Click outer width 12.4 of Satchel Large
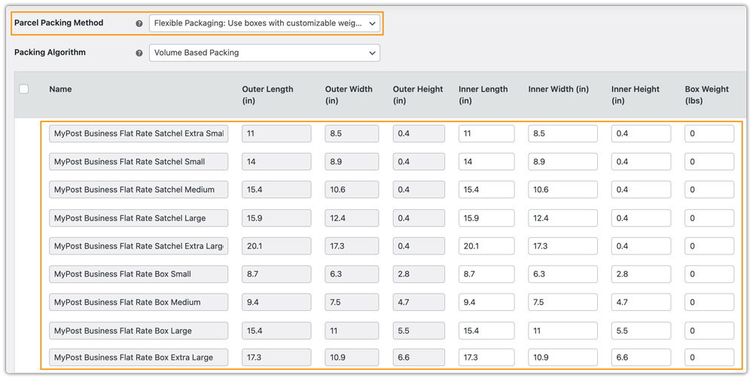 [352, 218]
